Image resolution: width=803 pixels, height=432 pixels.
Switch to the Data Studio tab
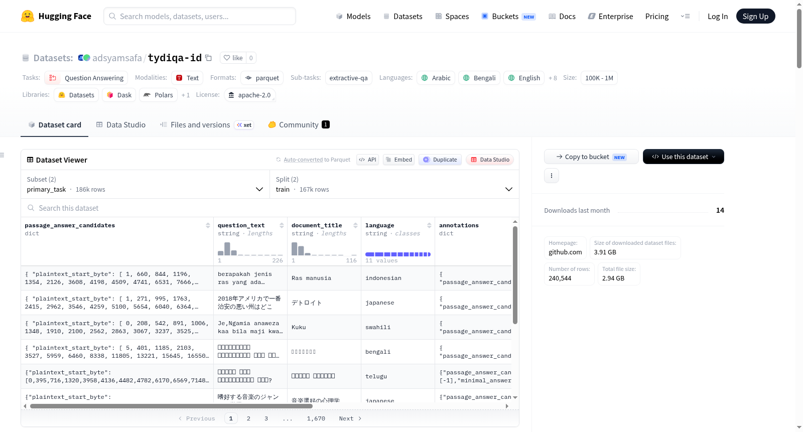[121, 125]
